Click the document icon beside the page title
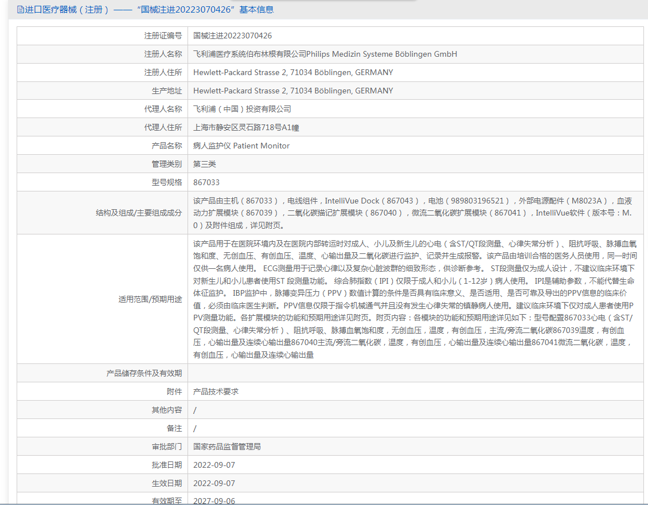 [20, 10]
